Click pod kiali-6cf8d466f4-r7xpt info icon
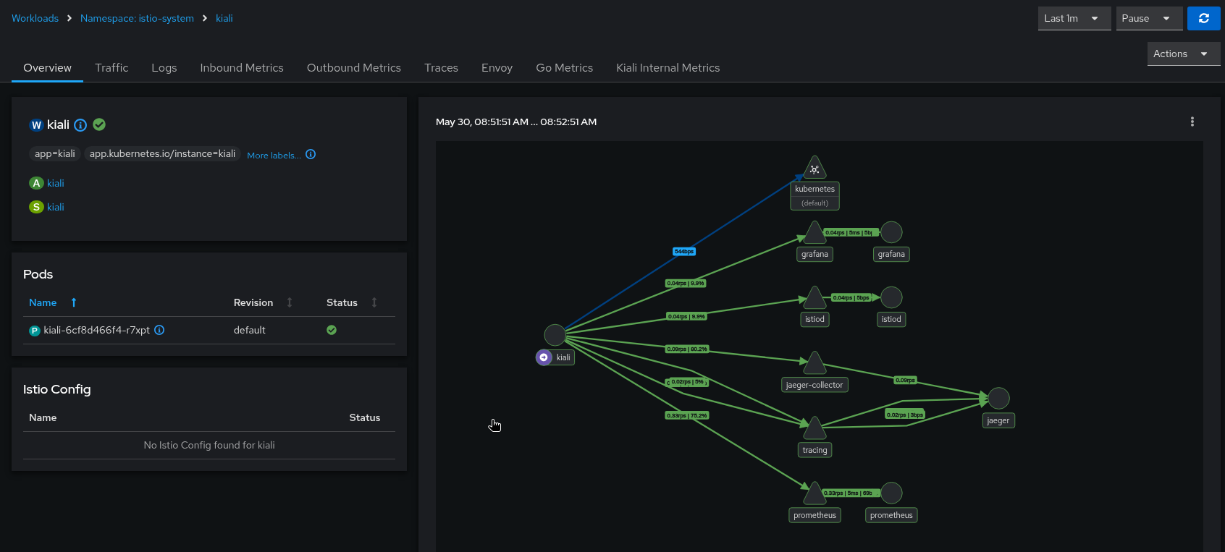 (160, 330)
